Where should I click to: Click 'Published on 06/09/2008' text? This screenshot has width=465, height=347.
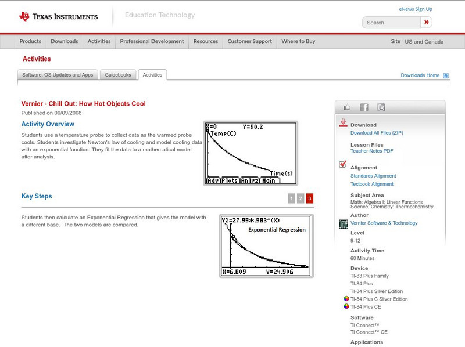[x=51, y=113]
